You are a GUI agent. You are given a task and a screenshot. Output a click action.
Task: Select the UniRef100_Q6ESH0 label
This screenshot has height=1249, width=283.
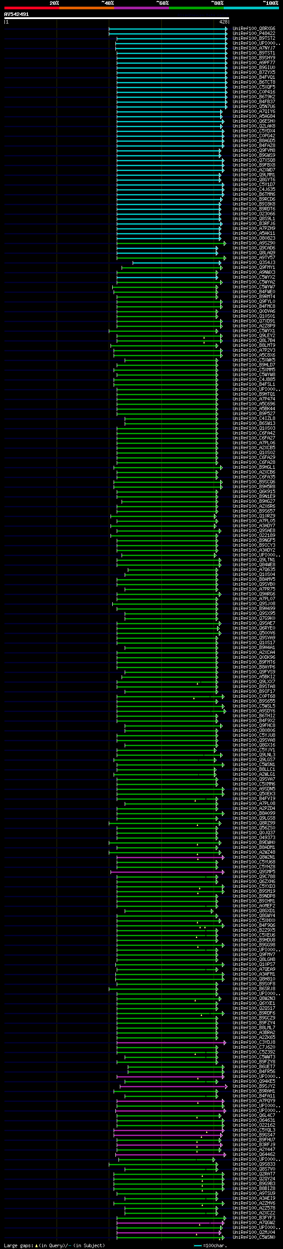pyautogui.click(x=253, y=121)
